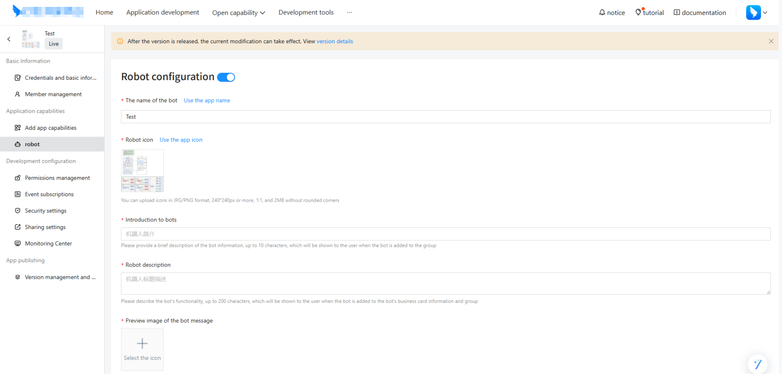Expand the more options ellipsis menu
The height and width of the screenshot is (374, 782).
pyautogui.click(x=349, y=12)
